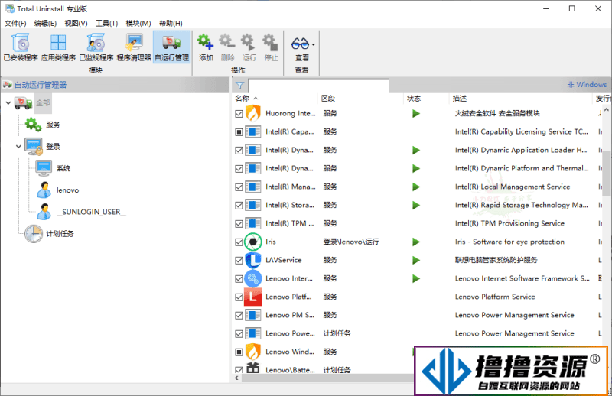Open the 模块(M) menu
The image size is (612, 396).
[x=138, y=24]
